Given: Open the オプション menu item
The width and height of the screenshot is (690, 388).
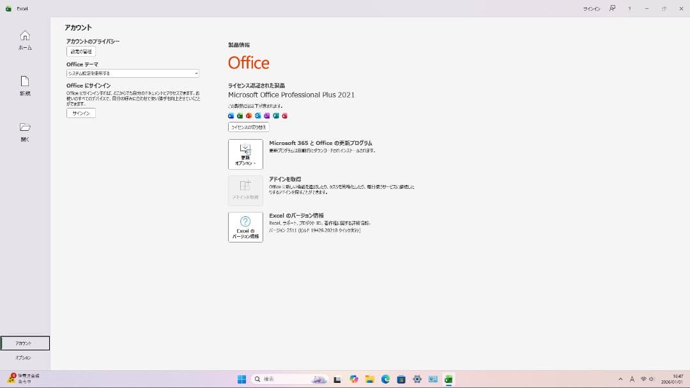Looking at the screenshot, I should (25, 357).
